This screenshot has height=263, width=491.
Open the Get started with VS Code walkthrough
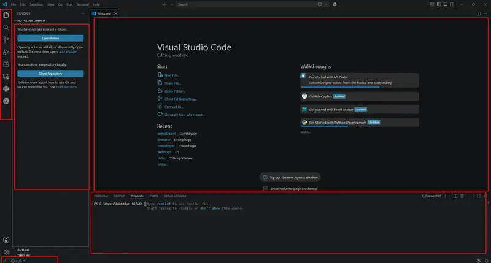pyautogui.click(x=360, y=80)
